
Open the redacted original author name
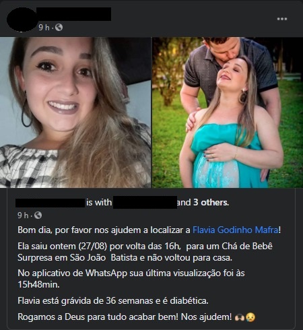50,203
